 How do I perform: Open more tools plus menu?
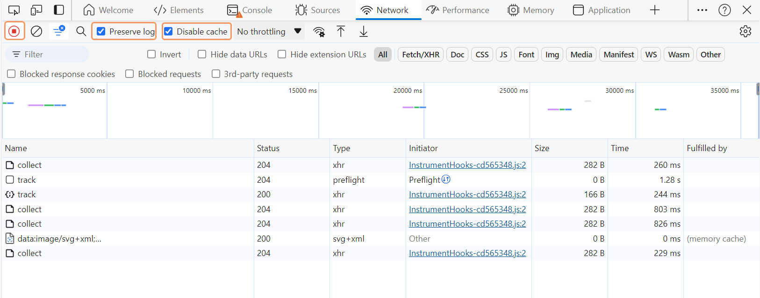[654, 10]
